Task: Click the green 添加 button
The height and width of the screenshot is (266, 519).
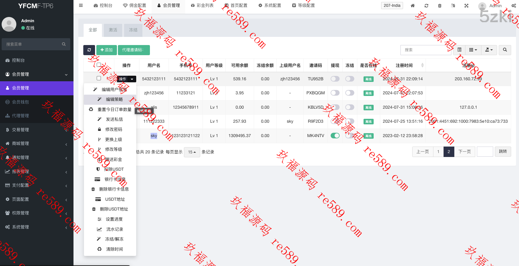Action: tap(106, 50)
